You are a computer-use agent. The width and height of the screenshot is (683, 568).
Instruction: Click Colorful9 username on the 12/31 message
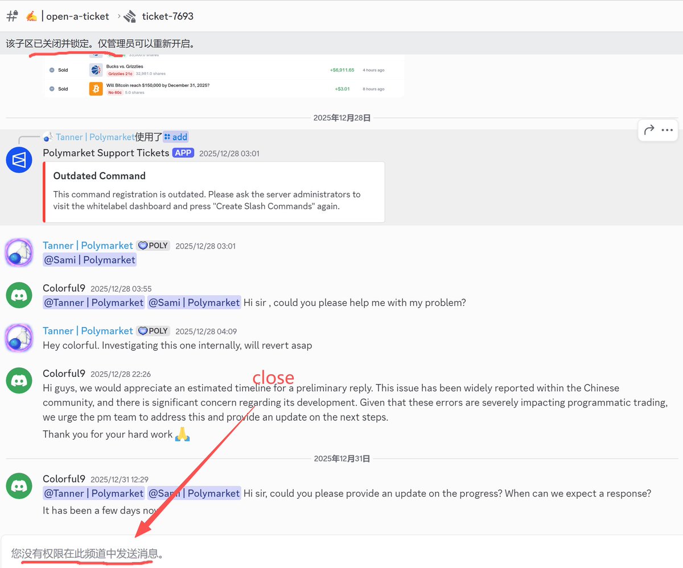point(64,479)
